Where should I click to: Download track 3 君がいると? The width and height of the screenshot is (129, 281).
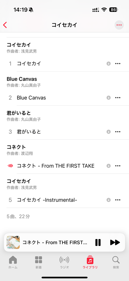click(108, 132)
